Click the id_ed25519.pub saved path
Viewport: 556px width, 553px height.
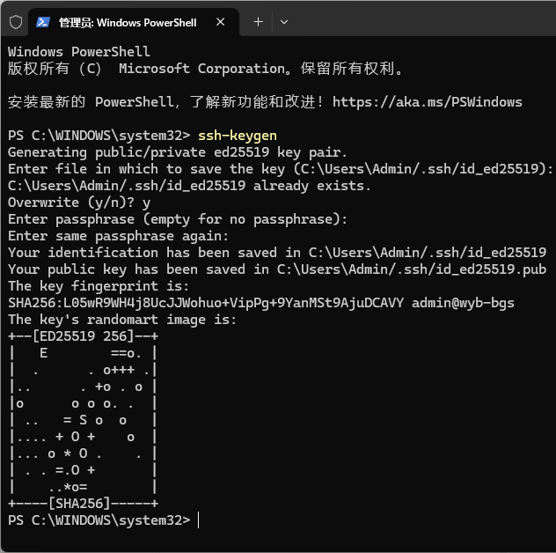[x=412, y=269]
